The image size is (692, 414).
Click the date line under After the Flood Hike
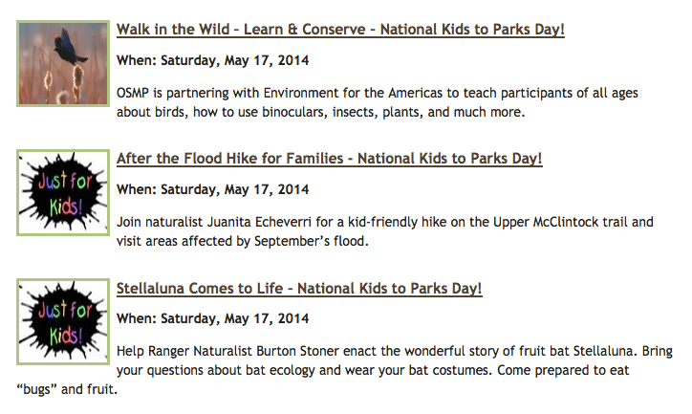(x=212, y=189)
